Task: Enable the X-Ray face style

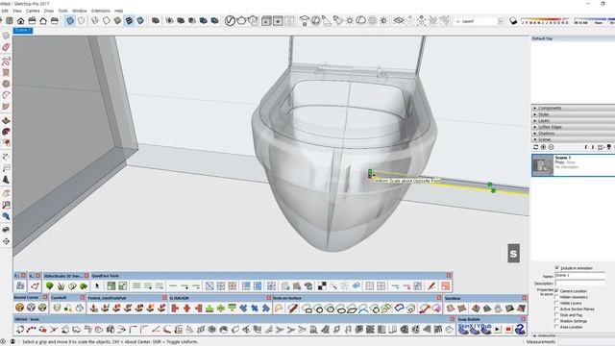Action: point(70,21)
